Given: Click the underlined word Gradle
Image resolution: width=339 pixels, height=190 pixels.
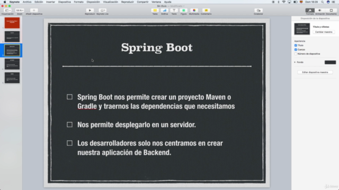Looking at the screenshot, I should pyautogui.click(x=87, y=106).
